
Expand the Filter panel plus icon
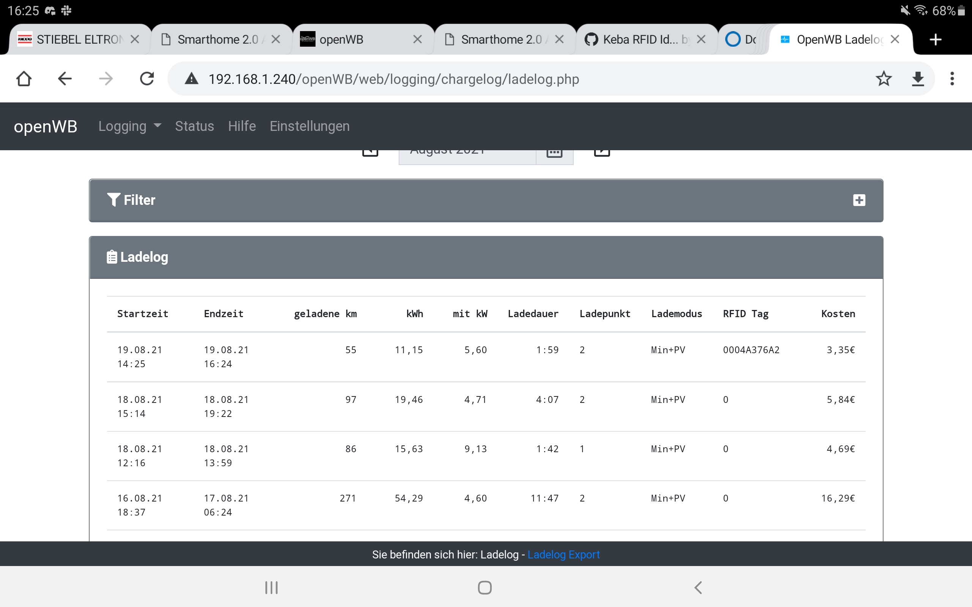859,200
